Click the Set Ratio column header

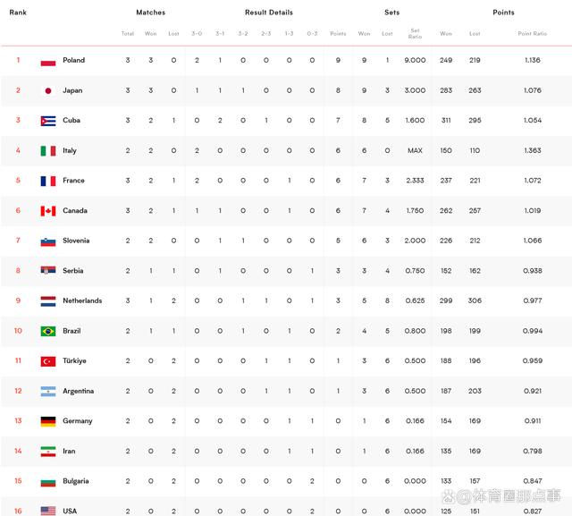[x=415, y=34]
